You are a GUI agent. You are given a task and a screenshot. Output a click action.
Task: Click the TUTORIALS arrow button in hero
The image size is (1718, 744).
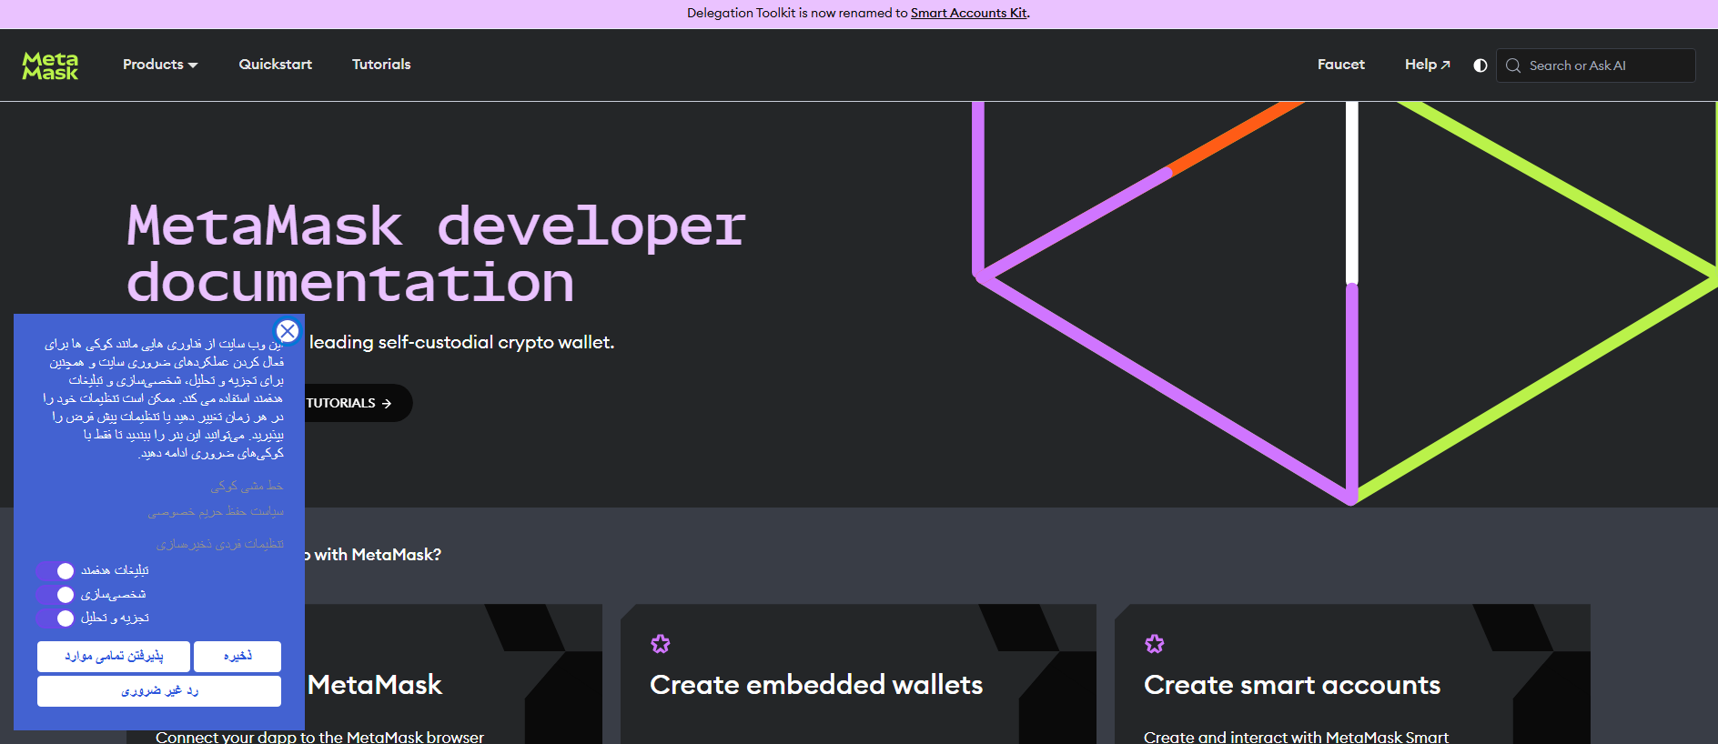tap(357, 403)
